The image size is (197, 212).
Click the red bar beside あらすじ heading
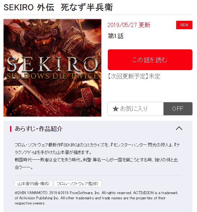(11, 129)
